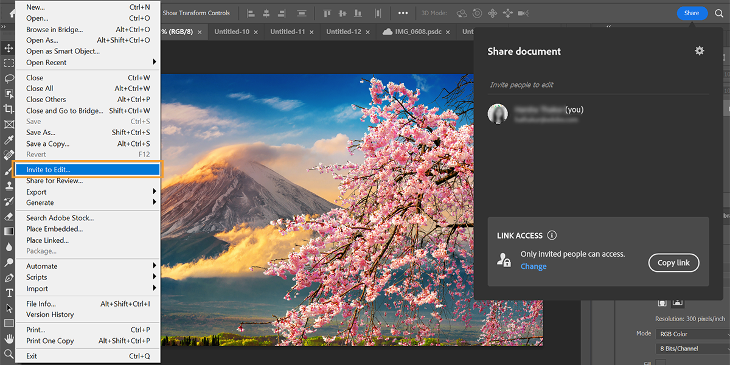Expand the Automate submenu
The image size is (730, 365).
coord(89,266)
